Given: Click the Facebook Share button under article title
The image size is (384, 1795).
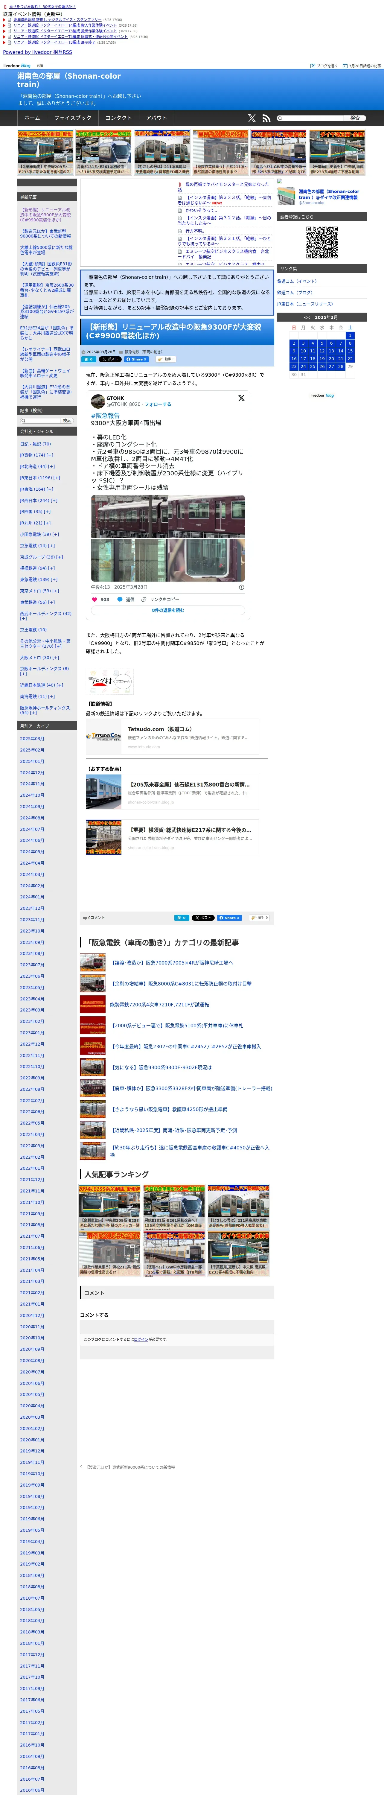Looking at the screenshot, I should [137, 360].
